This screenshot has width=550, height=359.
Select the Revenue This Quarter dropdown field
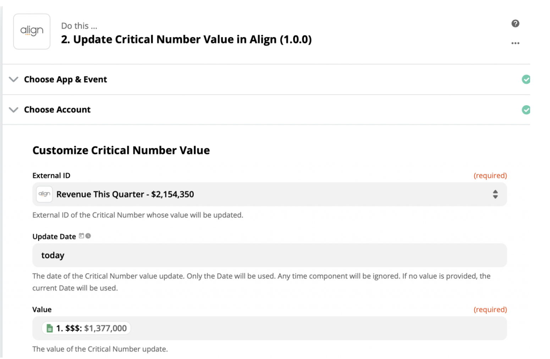(269, 194)
